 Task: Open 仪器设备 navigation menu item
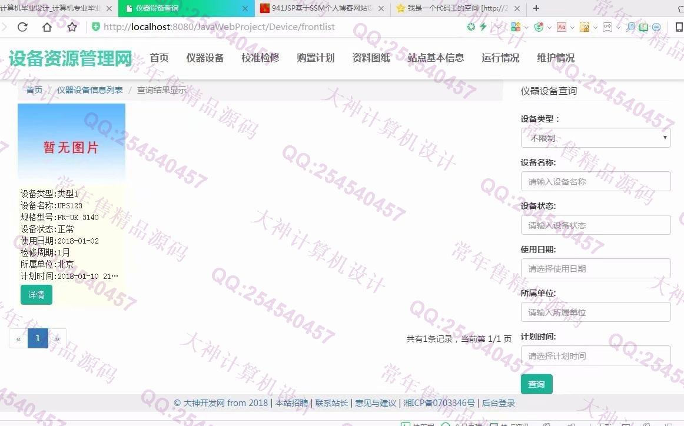[205, 58]
